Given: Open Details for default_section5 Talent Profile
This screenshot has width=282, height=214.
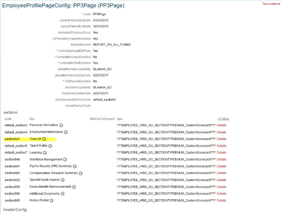Looking at the screenshot, I should [221, 146].
